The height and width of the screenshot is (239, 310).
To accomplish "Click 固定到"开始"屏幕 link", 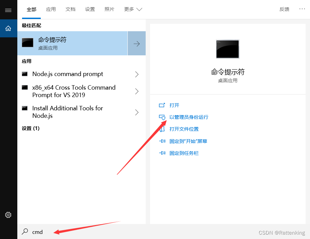I will [x=188, y=141].
